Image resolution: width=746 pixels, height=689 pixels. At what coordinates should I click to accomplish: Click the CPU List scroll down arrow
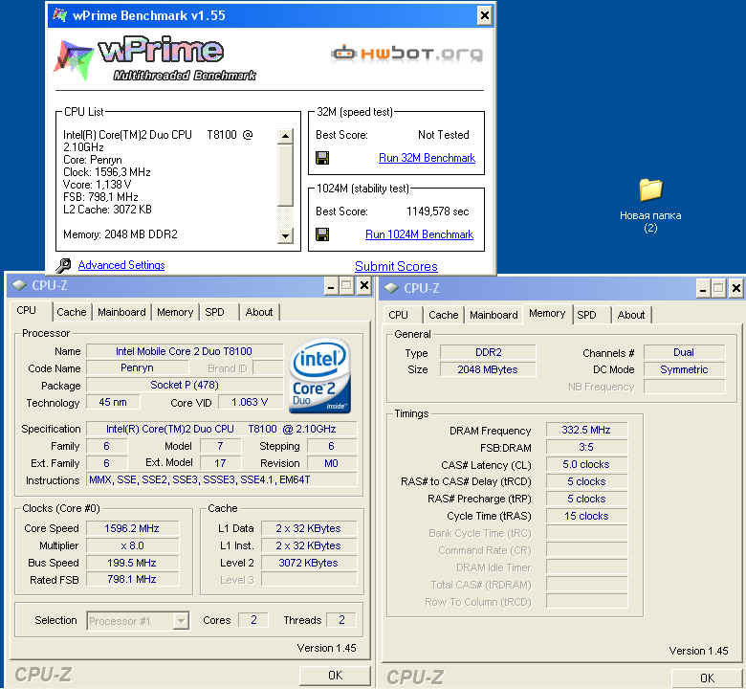(x=285, y=235)
